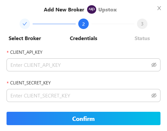This screenshot has height=131, width=167.
Task: Click the Add New Broker heading
Action: 64,10
